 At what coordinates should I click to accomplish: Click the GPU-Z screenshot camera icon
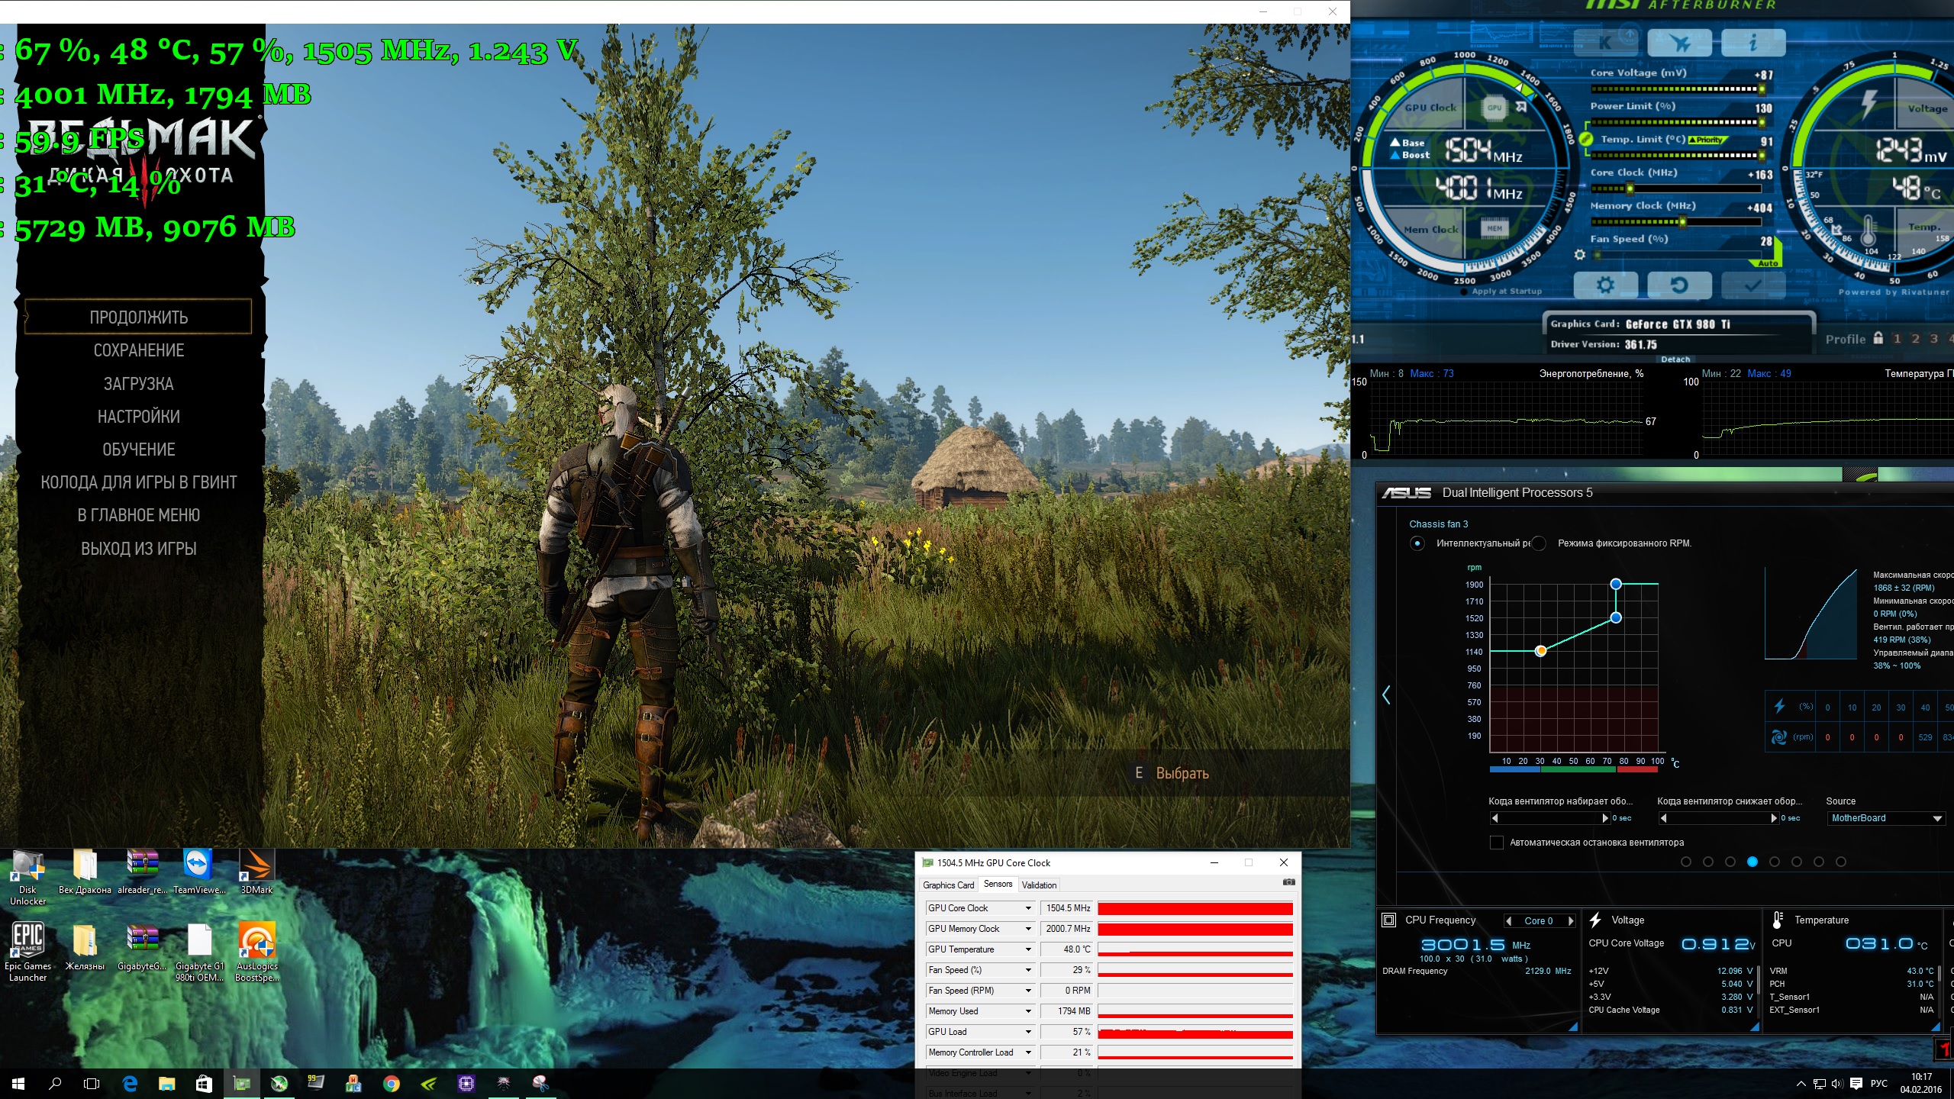coord(1289,882)
